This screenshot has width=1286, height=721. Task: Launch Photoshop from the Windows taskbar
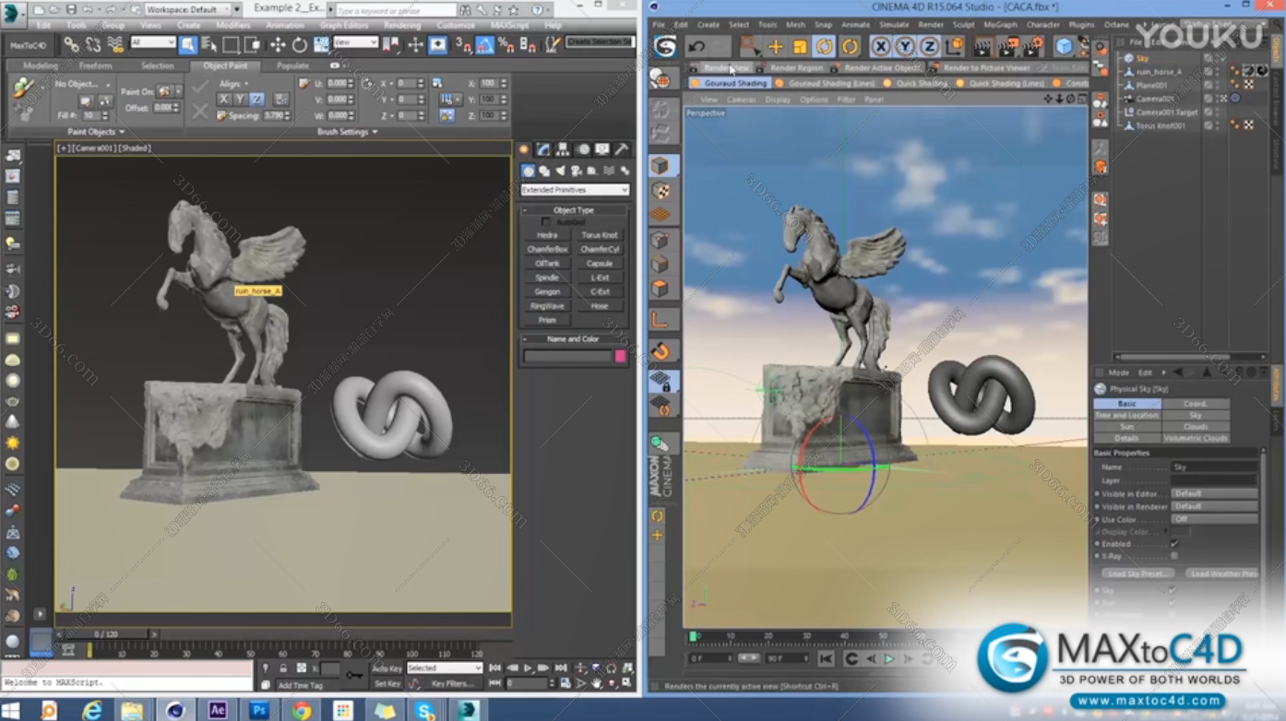[x=260, y=710]
